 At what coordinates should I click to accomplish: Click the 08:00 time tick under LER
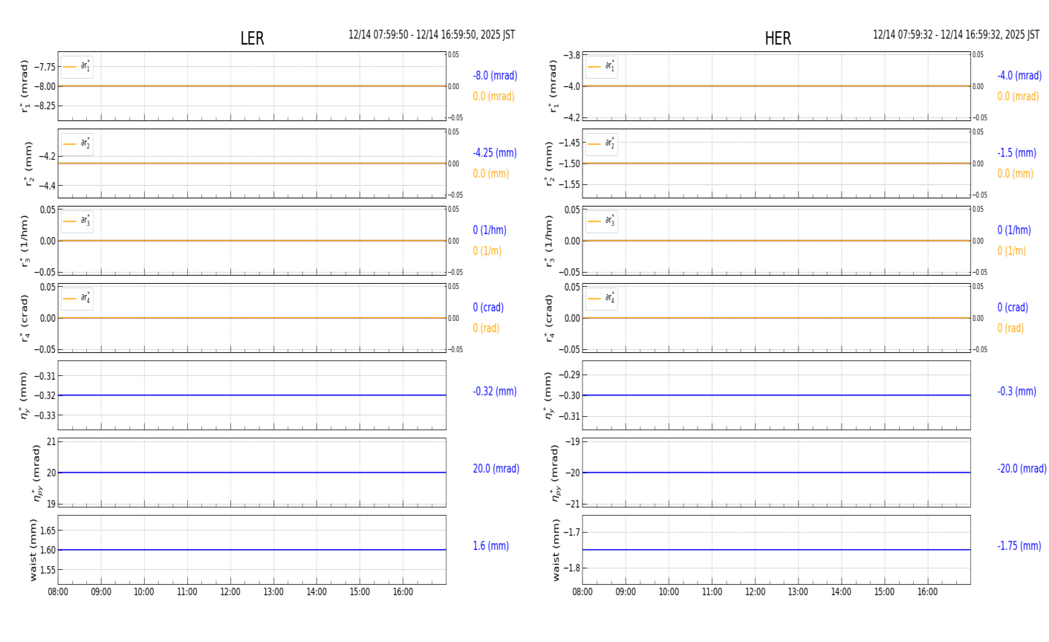point(58,592)
